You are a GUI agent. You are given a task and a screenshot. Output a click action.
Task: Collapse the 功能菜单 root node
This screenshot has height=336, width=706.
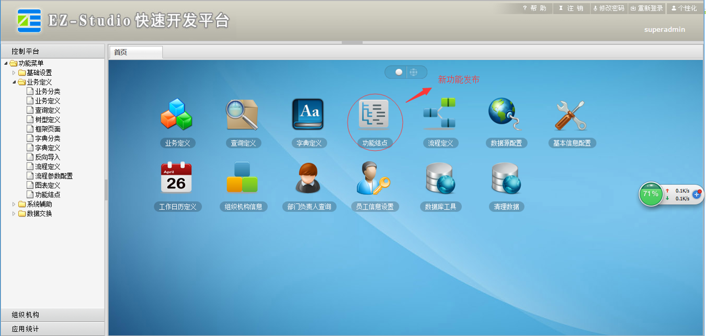click(6, 63)
